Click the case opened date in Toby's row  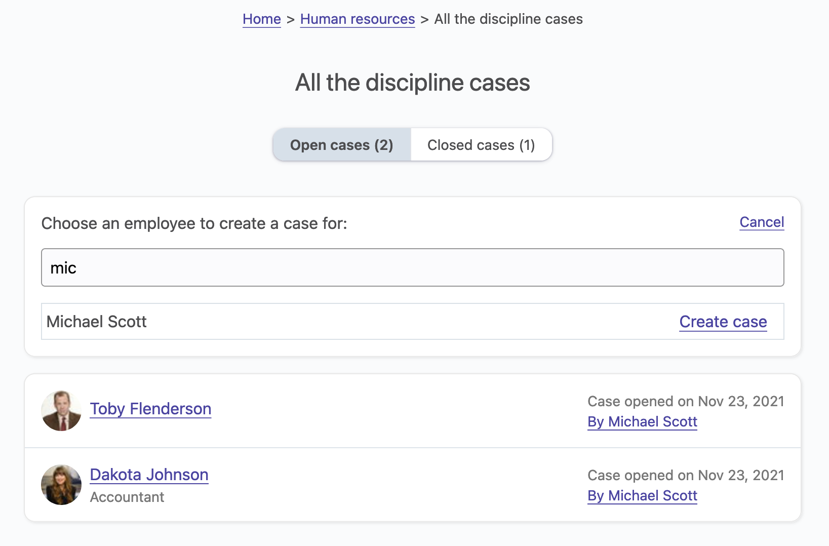pyautogui.click(x=685, y=402)
